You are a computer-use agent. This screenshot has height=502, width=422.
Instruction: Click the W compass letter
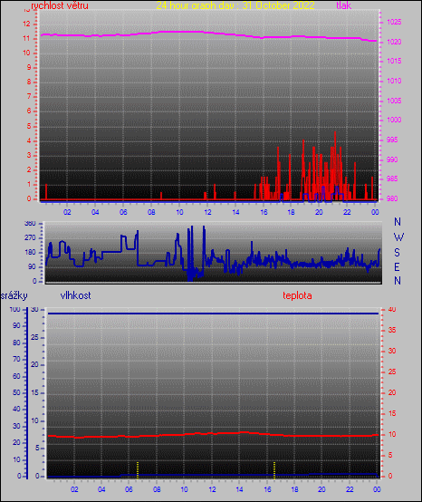(x=398, y=237)
